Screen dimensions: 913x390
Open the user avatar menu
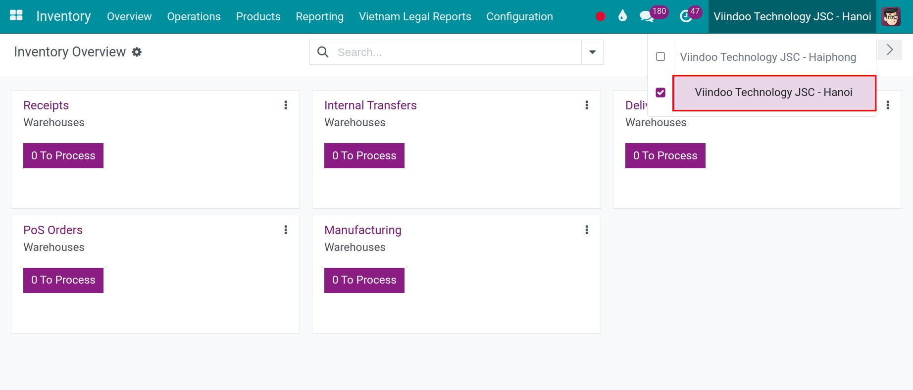pyautogui.click(x=891, y=17)
